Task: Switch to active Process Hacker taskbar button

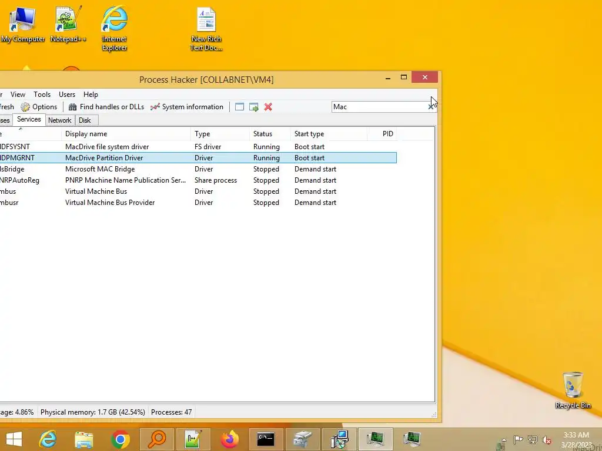Action: pos(375,439)
